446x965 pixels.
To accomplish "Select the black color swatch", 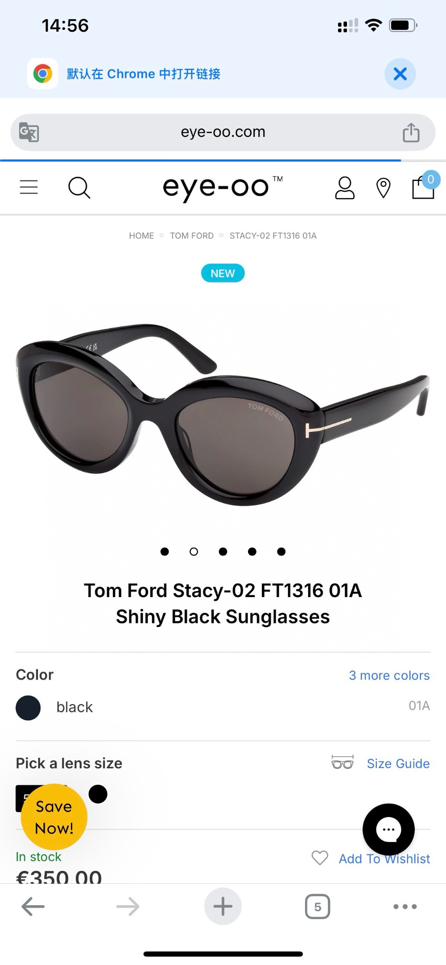I will pyautogui.click(x=28, y=708).
